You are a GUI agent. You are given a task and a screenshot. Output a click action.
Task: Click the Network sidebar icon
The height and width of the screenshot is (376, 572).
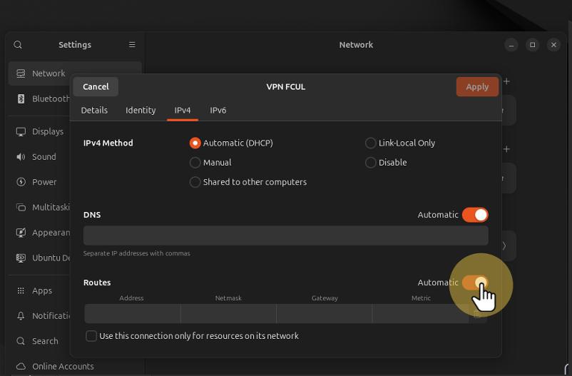[21, 73]
